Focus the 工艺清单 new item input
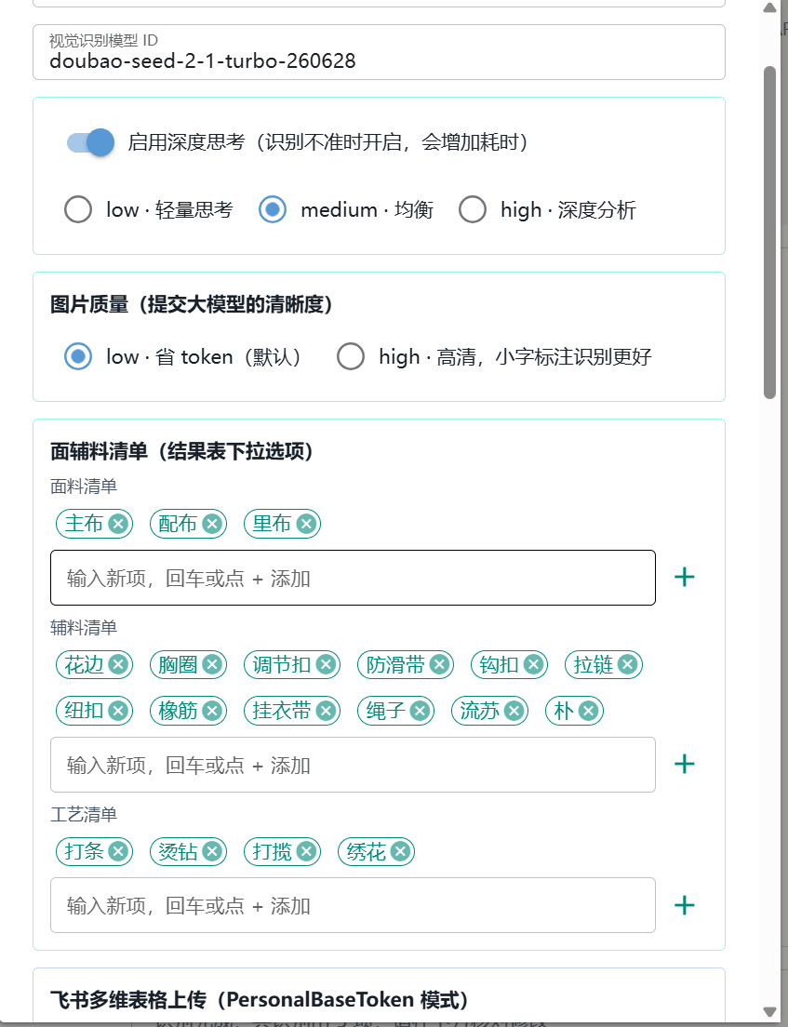 click(x=353, y=905)
